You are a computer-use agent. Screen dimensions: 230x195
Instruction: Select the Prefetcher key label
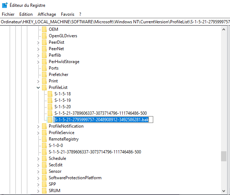tap(58, 75)
